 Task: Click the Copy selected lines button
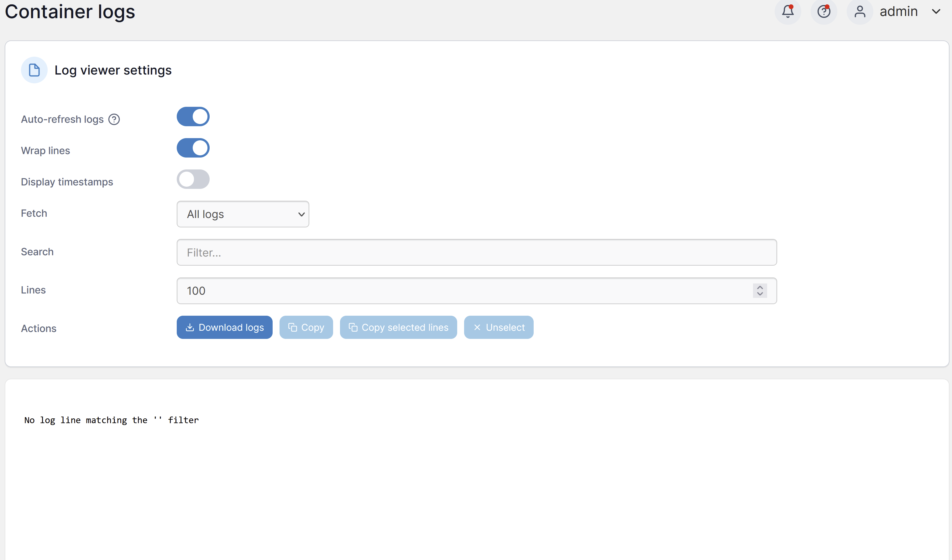(x=398, y=327)
